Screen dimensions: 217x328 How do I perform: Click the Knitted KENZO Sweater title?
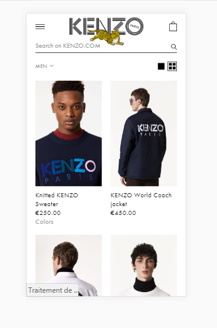57,200
